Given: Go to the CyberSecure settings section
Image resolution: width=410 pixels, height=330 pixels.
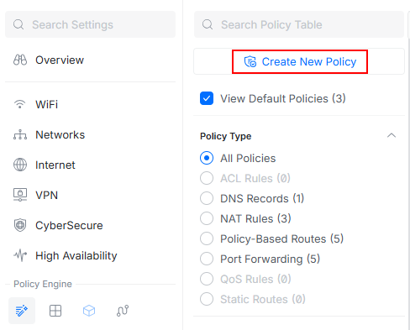Looking at the screenshot, I should pos(69,225).
